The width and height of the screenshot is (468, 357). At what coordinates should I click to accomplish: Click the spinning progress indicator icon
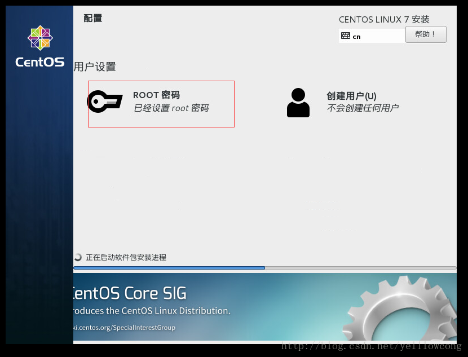[x=78, y=257]
